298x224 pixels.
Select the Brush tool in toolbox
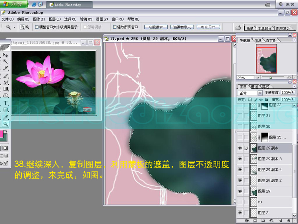pyautogui.click(x=5, y=76)
